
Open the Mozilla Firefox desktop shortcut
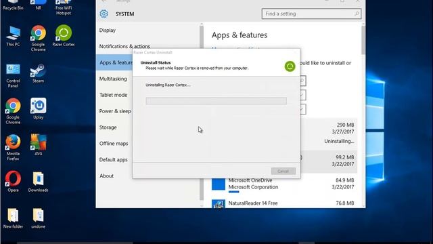click(x=13, y=148)
